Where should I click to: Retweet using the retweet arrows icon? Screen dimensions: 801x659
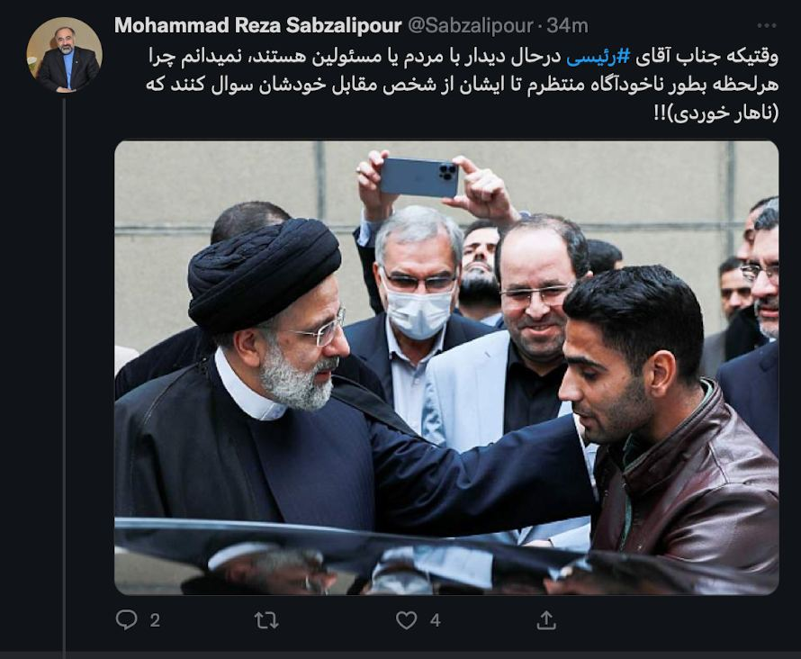click(266, 620)
